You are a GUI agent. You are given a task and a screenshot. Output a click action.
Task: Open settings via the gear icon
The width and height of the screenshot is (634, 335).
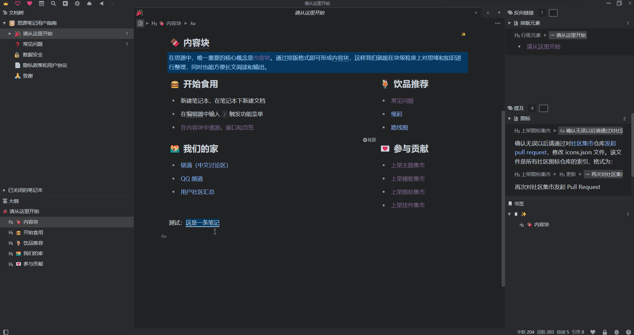tap(77, 4)
